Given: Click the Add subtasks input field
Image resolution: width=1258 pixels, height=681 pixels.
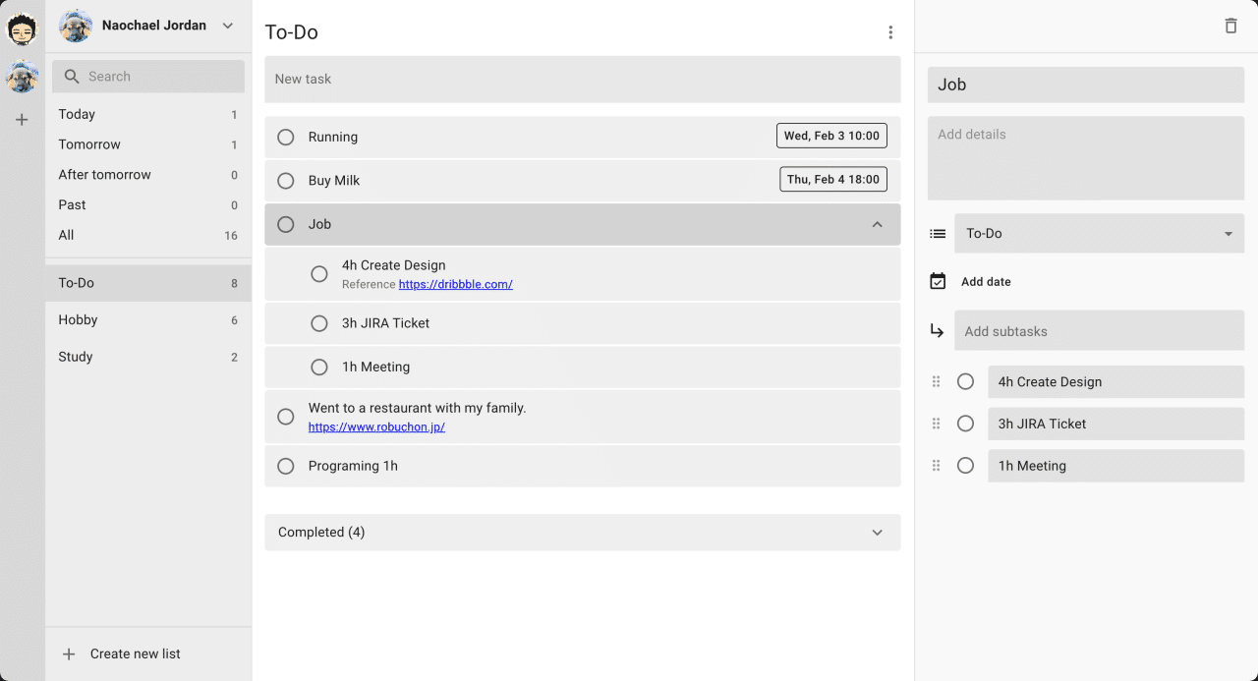Looking at the screenshot, I should pyautogui.click(x=1100, y=331).
